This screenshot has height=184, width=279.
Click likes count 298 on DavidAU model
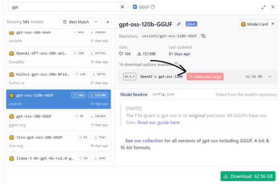[x=78, y=53]
